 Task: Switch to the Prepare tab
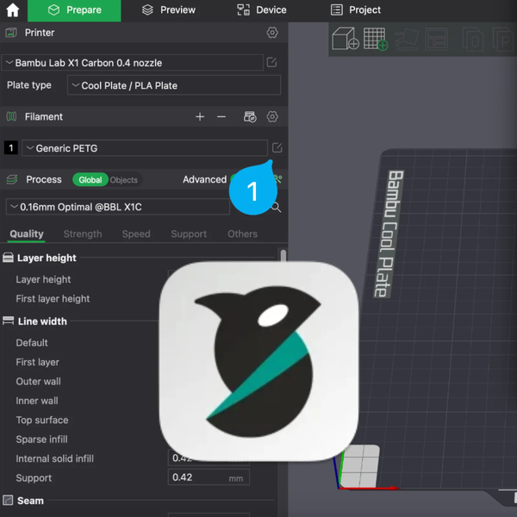(74, 10)
